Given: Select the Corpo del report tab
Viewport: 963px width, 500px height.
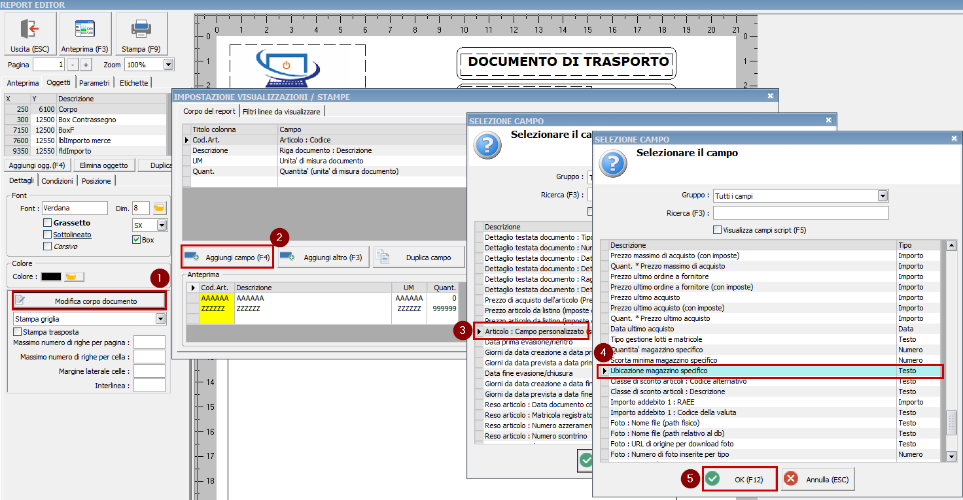Looking at the screenshot, I should point(209,111).
